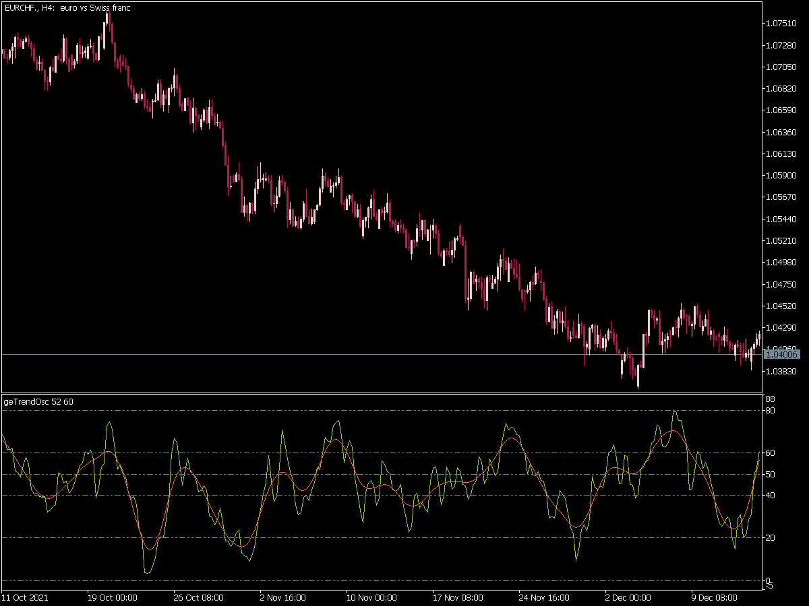Click the 1.03830 price scale label

[x=781, y=371]
